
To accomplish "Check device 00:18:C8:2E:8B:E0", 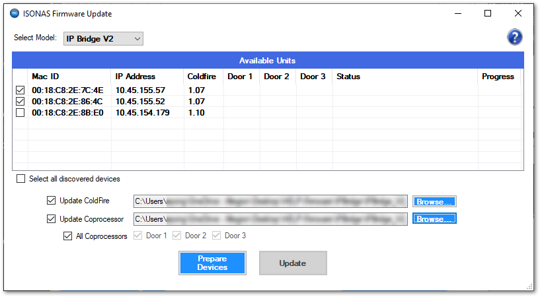I will (20, 112).
